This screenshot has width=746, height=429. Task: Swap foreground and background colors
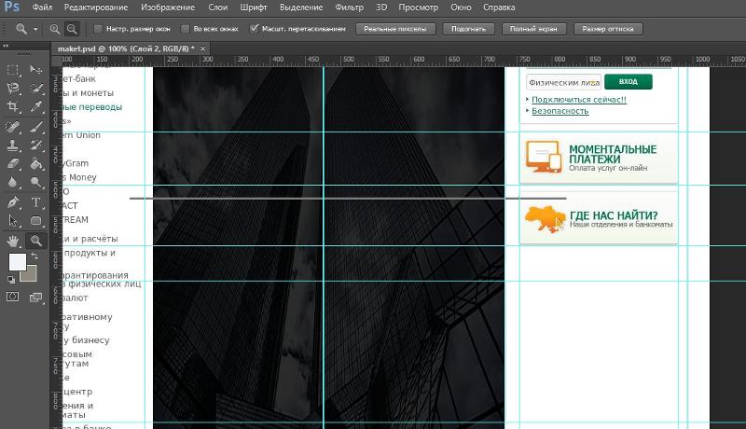35,256
